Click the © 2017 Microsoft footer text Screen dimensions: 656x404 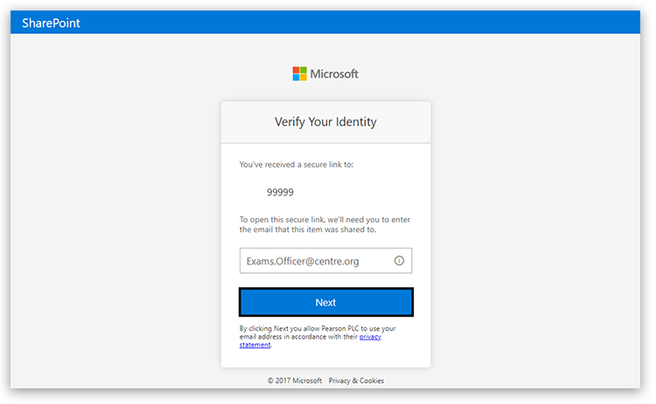[295, 380]
